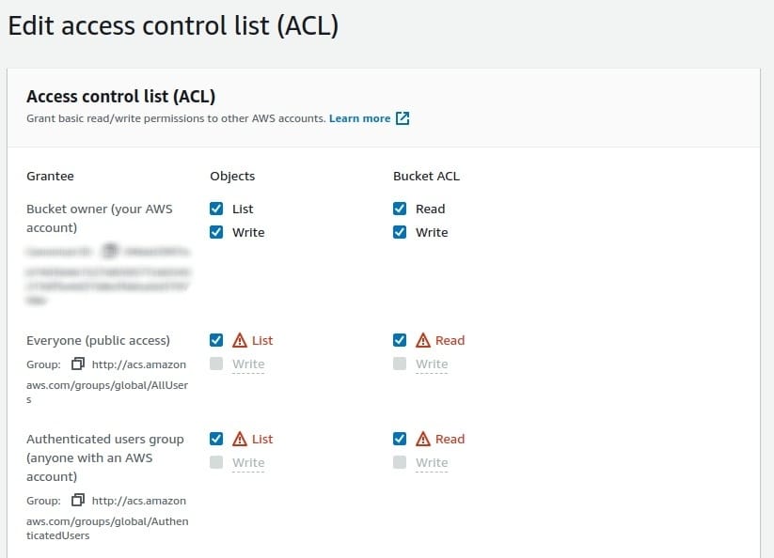The width and height of the screenshot is (774, 558).
Task: Copy the AllUsers group URL
Action: pos(79,364)
